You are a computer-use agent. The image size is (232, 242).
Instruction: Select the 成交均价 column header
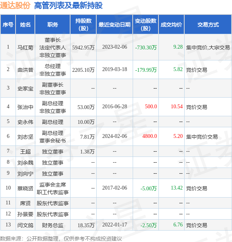pyautogui.click(x=171, y=25)
